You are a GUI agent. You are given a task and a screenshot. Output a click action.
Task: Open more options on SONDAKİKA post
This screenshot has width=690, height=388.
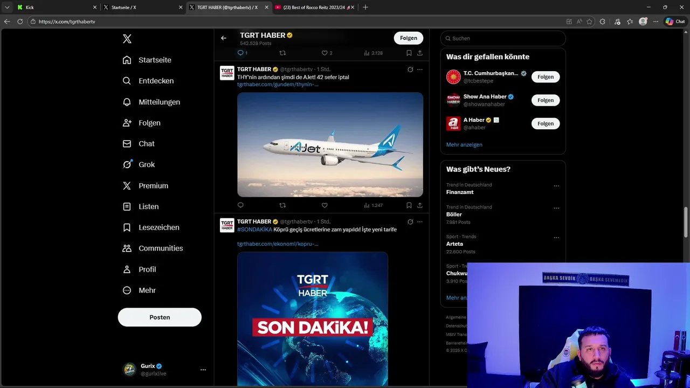pos(420,221)
